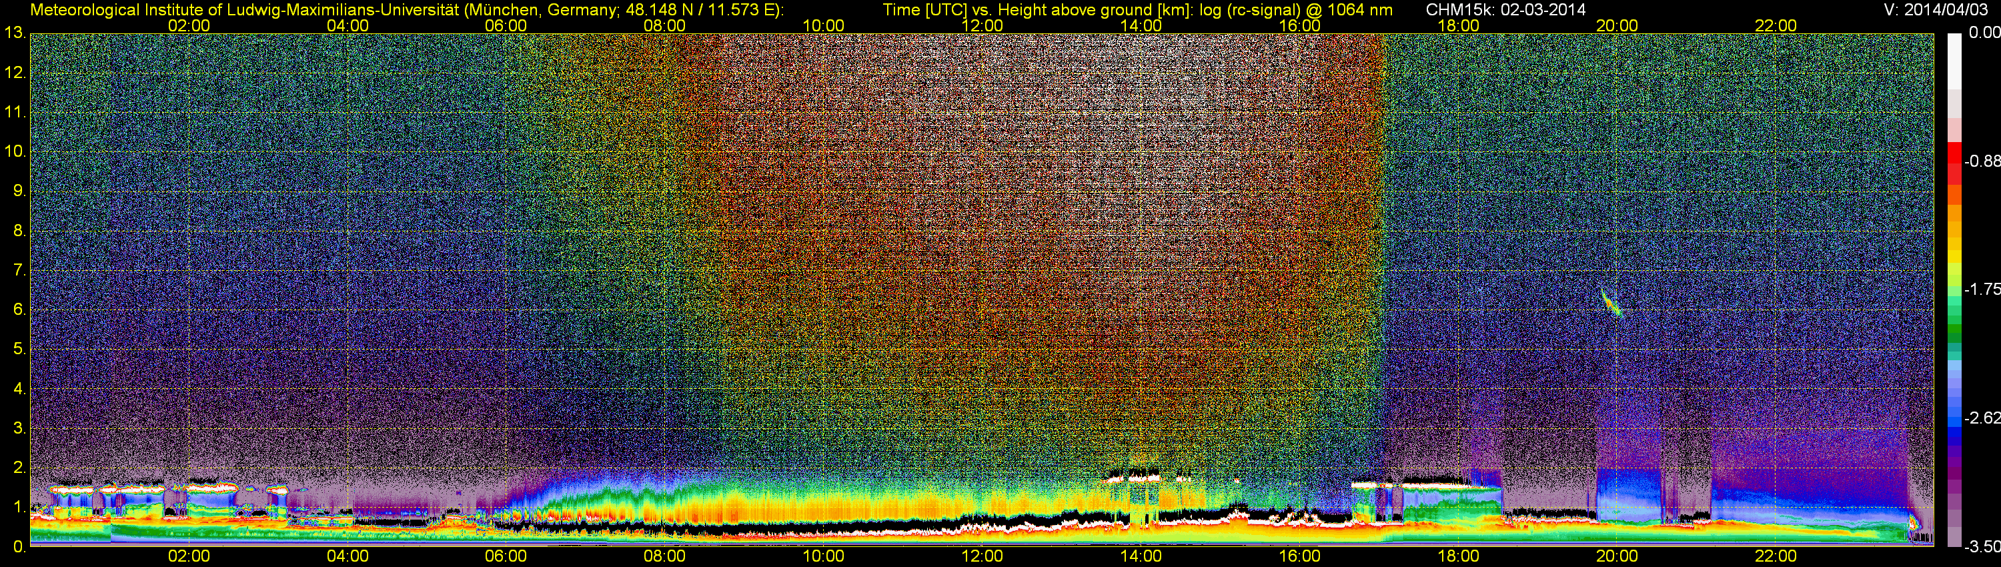
Task: Click the 10:00 label on the upper time axis
Action: [823, 25]
